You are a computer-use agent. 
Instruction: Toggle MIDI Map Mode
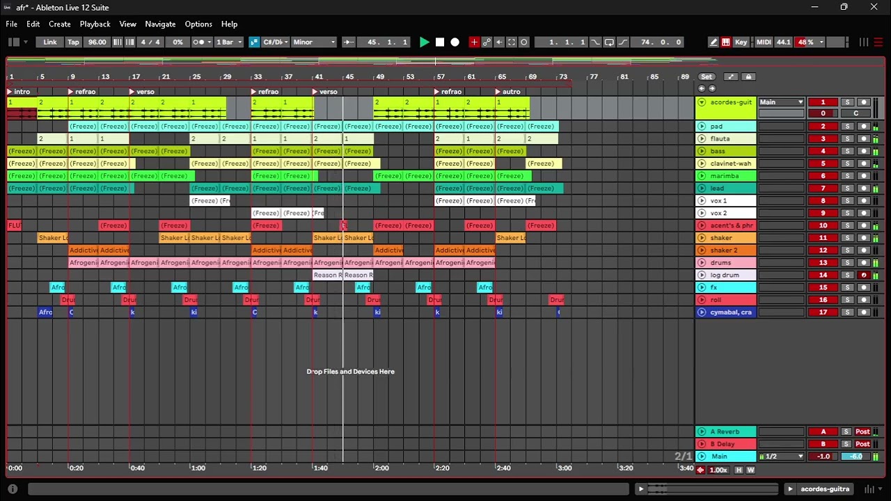764,42
